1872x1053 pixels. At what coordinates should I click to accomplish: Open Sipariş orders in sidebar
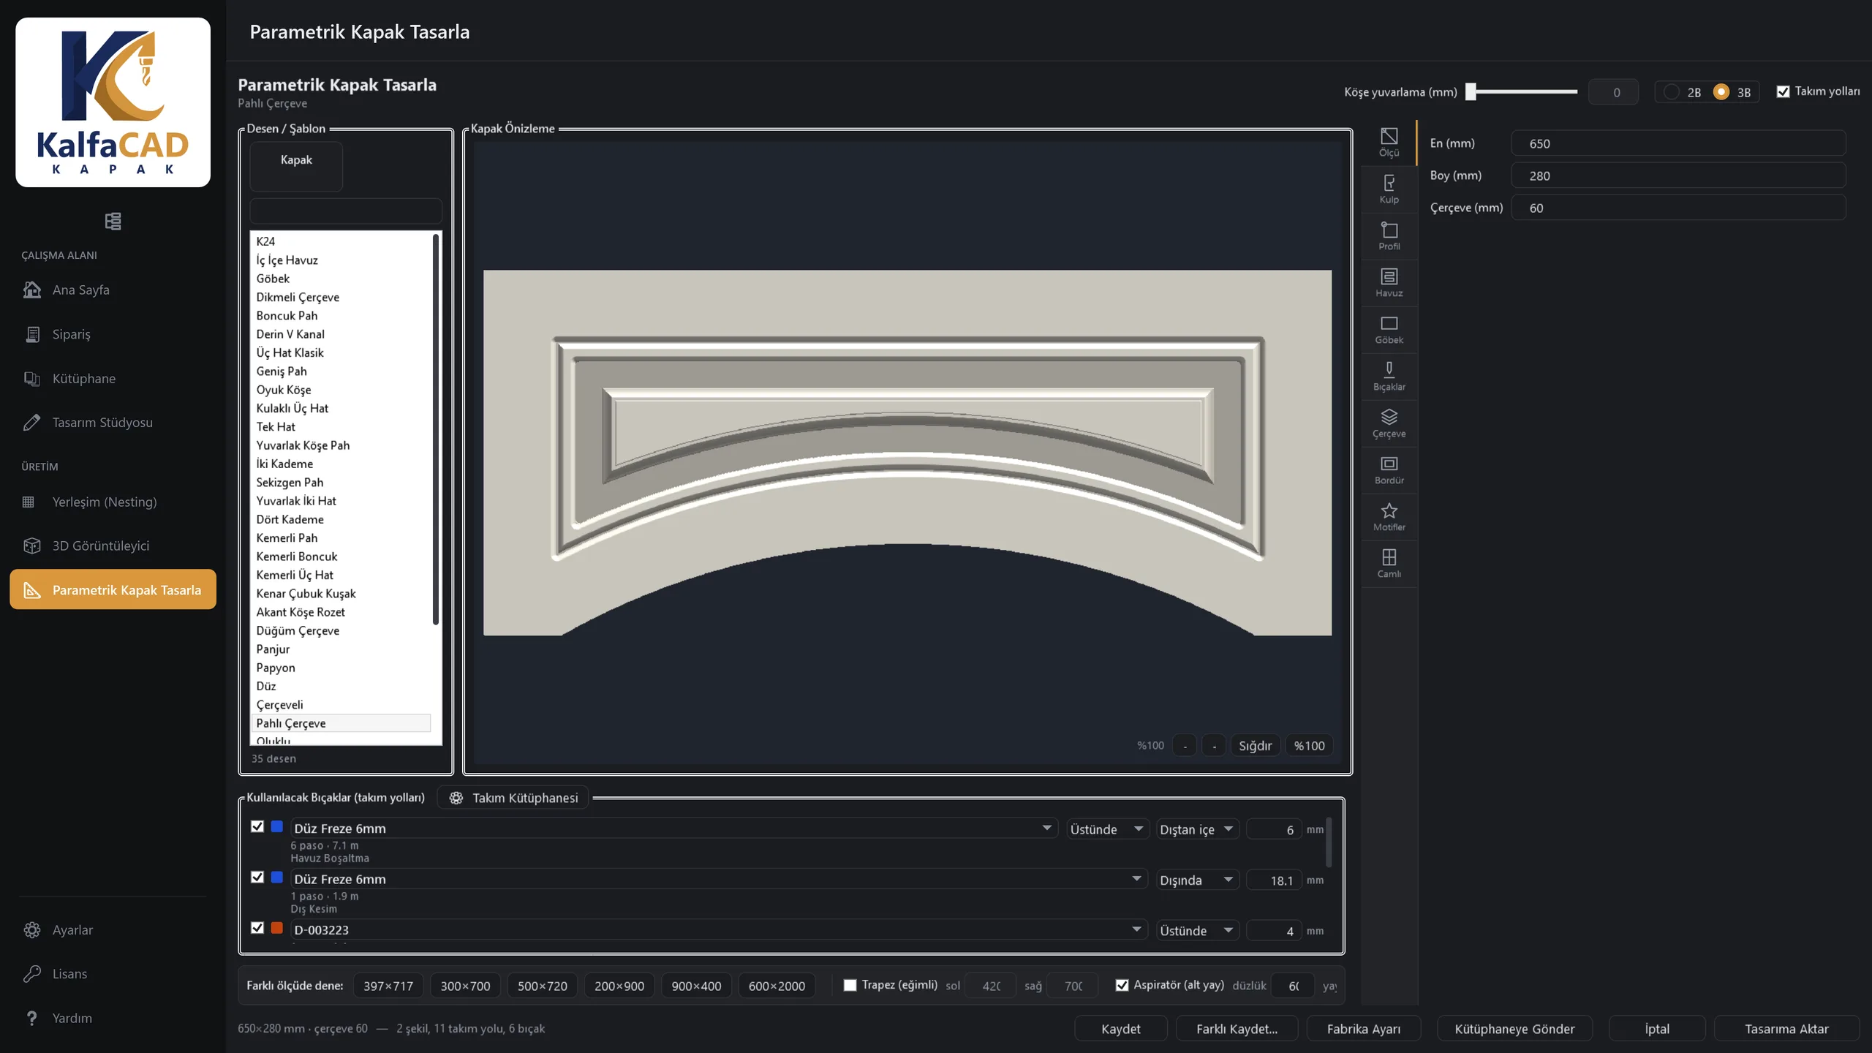point(113,334)
